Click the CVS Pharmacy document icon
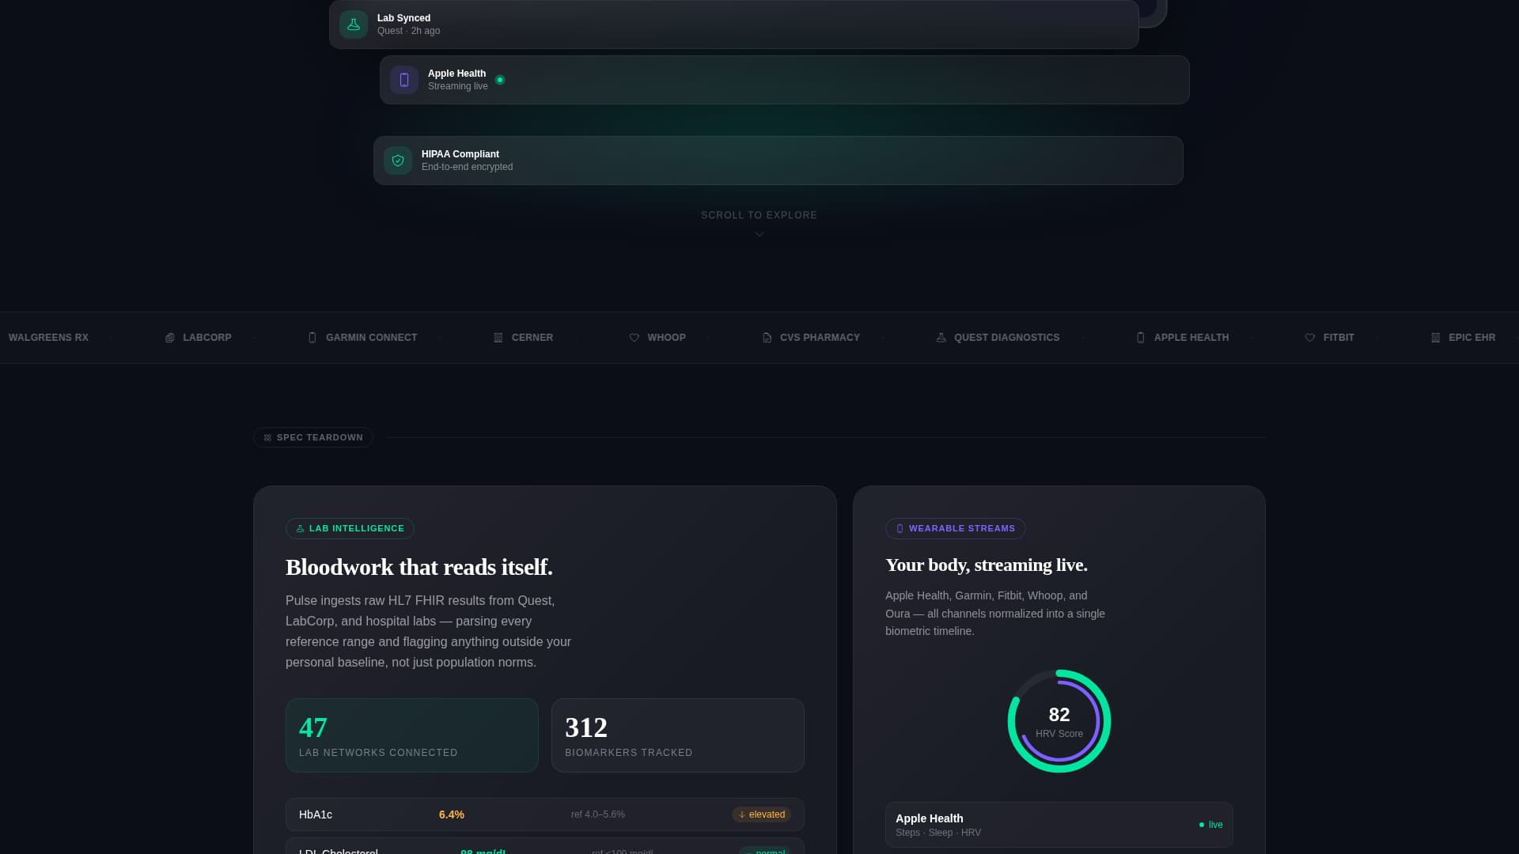The width and height of the screenshot is (1519, 854). click(x=767, y=338)
